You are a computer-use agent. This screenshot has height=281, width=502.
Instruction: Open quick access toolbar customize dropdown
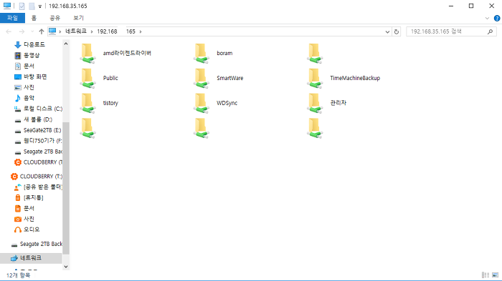click(40, 6)
